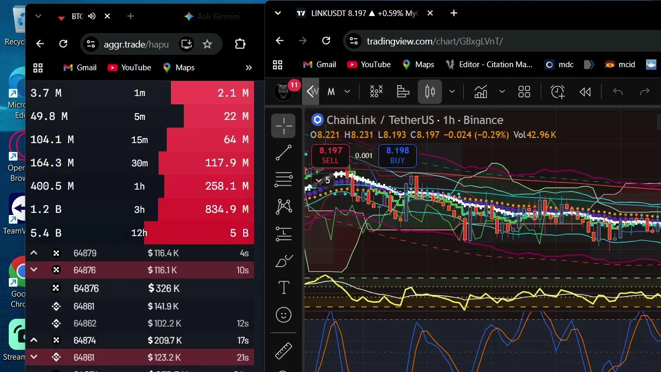
Task: Go back in the aggr.trade window
Action: pyautogui.click(x=40, y=44)
